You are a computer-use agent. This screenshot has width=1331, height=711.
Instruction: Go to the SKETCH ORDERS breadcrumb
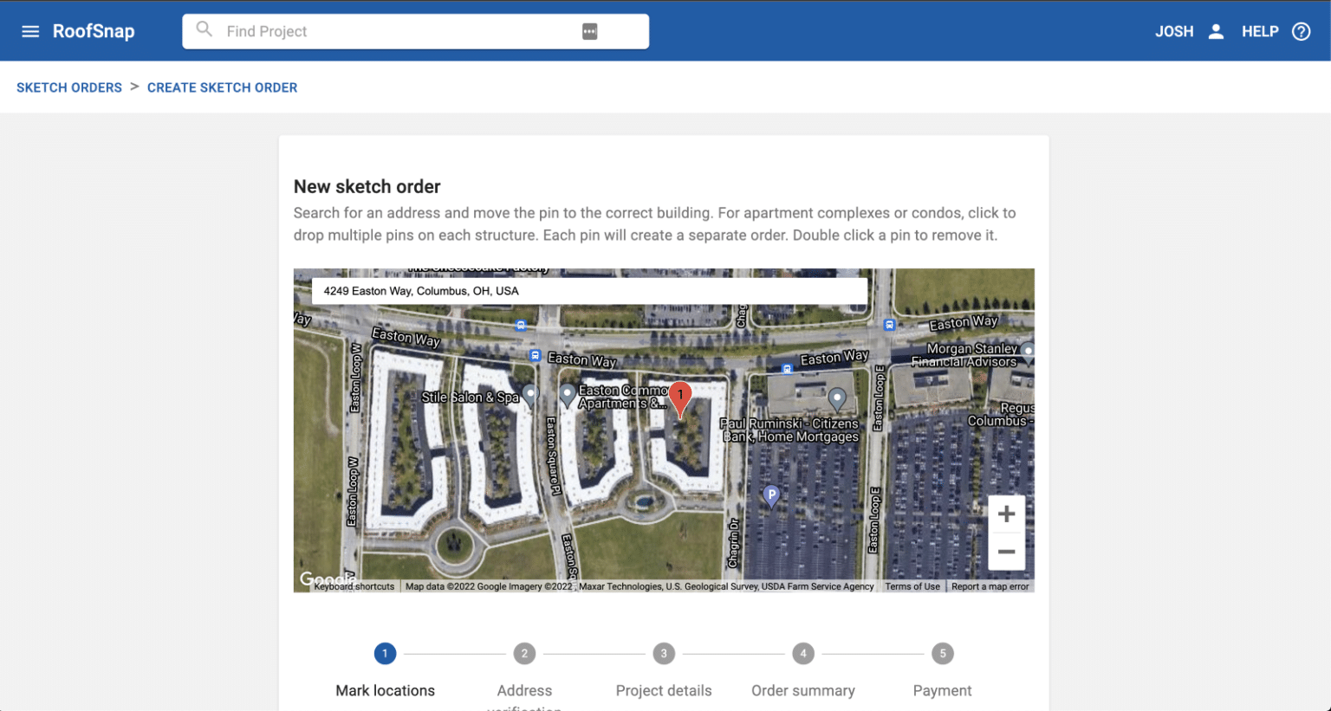(x=69, y=87)
